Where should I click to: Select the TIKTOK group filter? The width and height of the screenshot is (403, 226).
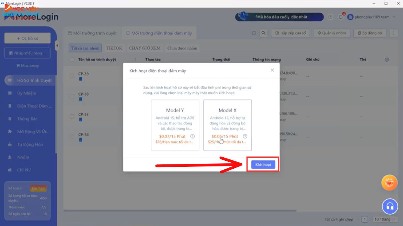114,48
